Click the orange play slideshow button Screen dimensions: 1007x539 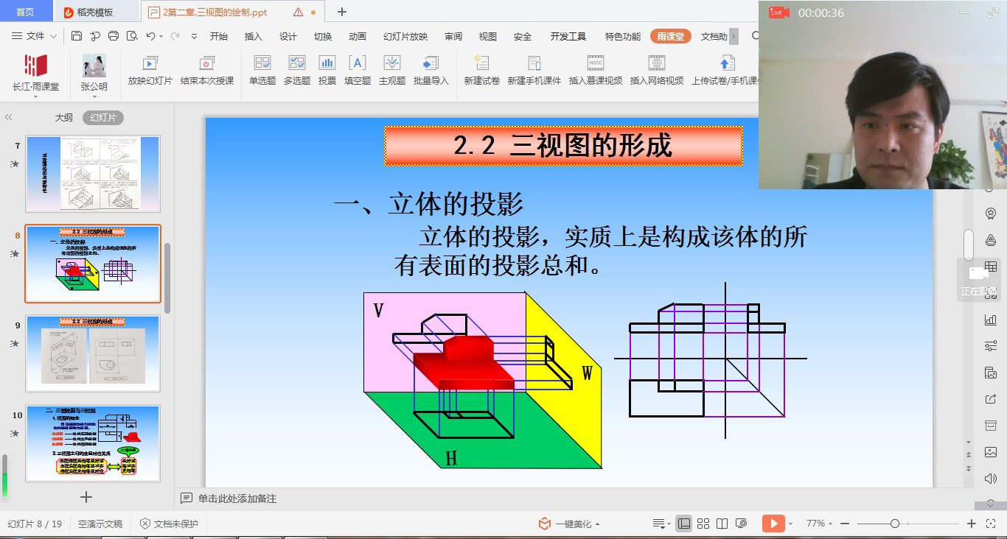[773, 524]
